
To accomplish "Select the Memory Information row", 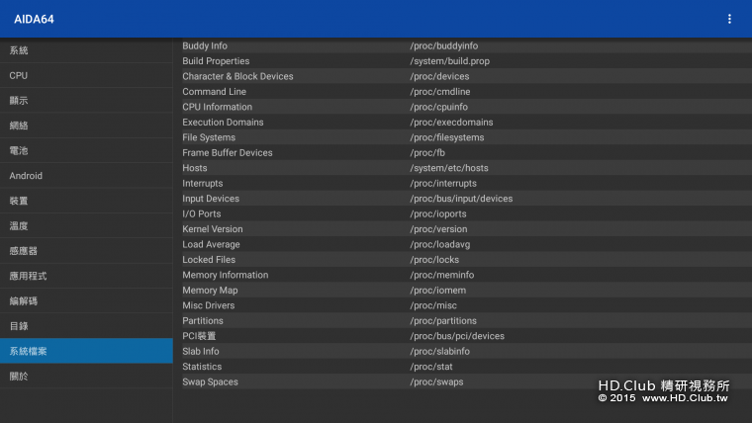I will click(x=225, y=275).
